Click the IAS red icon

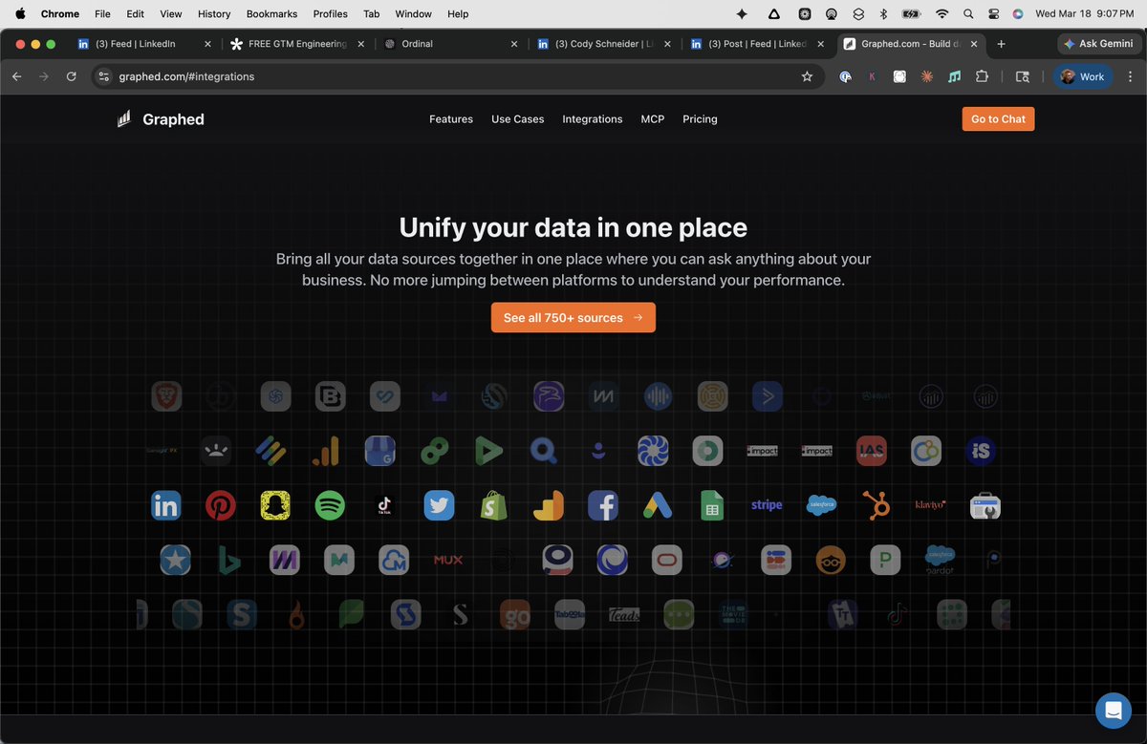(x=872, y=451)
